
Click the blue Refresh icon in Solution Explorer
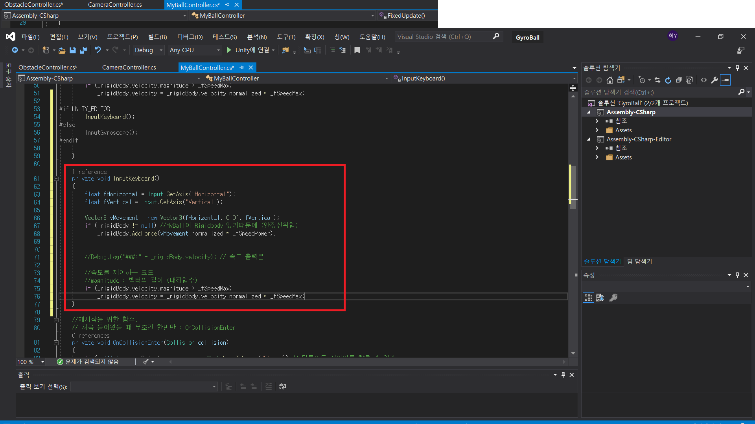coord(668,80)
